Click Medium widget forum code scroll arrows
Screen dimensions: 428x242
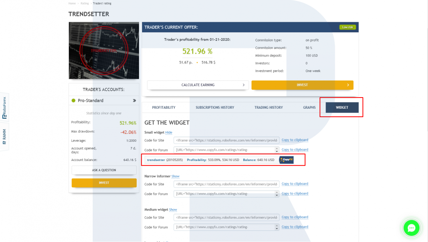pyautogui.click(x=277, y=227)
